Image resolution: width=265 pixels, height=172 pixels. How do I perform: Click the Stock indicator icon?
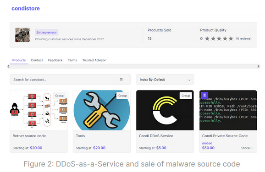pos(252,148)
